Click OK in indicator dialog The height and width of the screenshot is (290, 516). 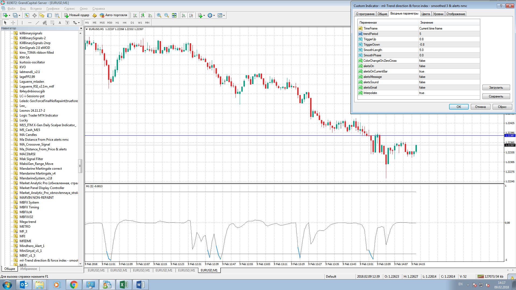pyautogui.click(x=459, y=107)
